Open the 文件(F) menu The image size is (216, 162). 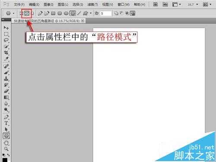click(19, 5)
